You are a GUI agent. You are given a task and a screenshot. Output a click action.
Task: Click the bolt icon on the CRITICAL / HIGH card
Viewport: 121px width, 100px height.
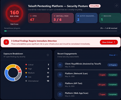[x=54, y=16]
